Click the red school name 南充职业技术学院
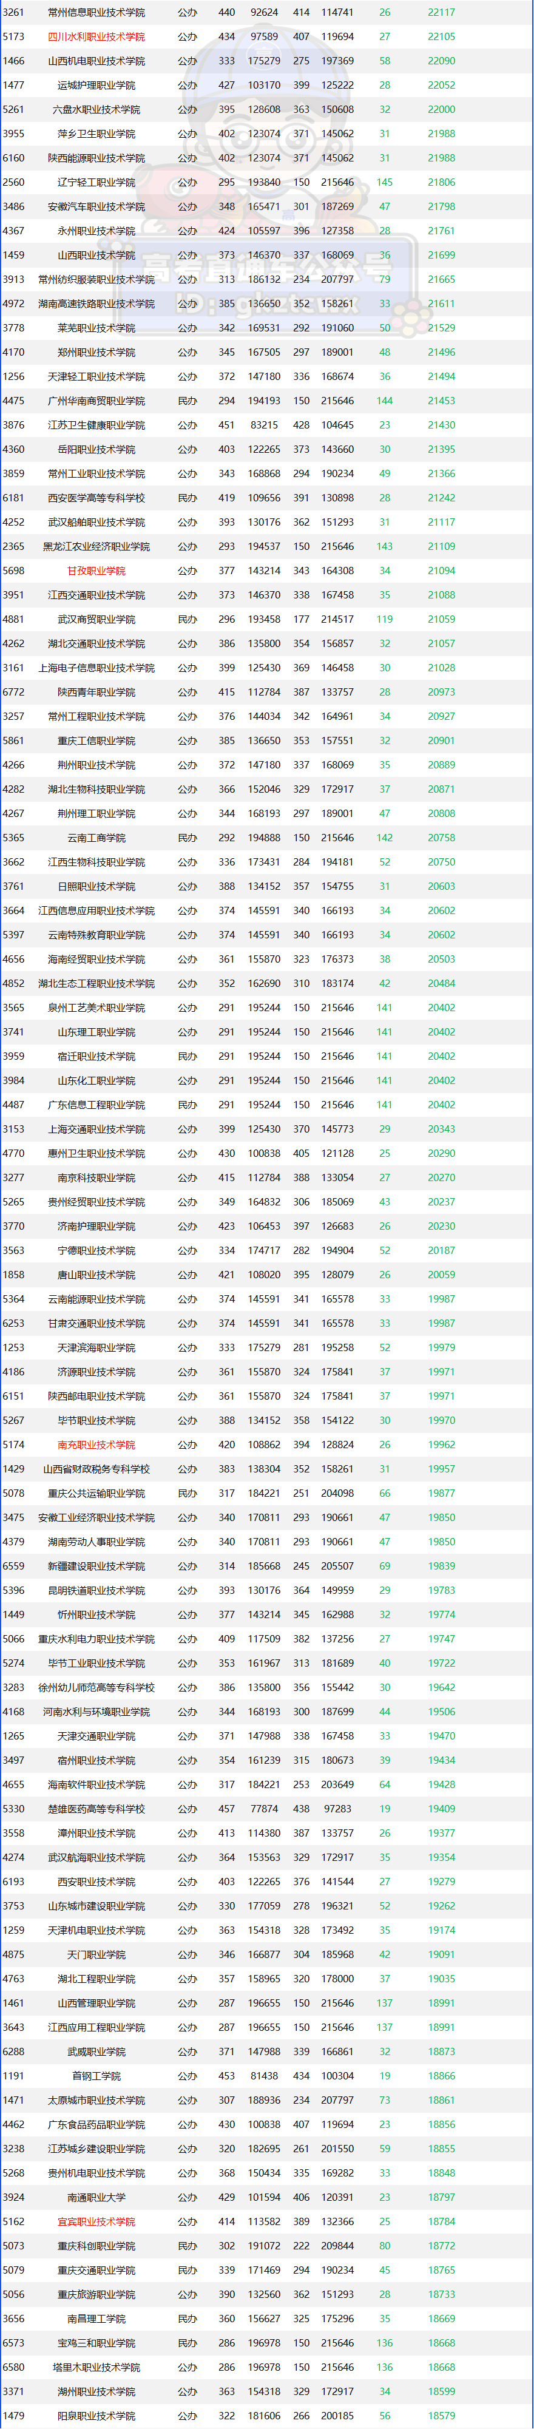 pos(96,1445)
